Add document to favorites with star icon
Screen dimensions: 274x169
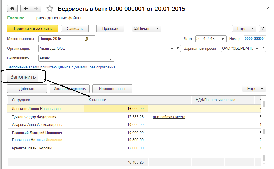click(x=50, y=9)
